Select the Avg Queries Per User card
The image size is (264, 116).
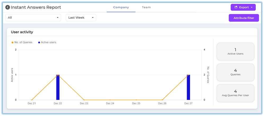[x=235, y=93]
